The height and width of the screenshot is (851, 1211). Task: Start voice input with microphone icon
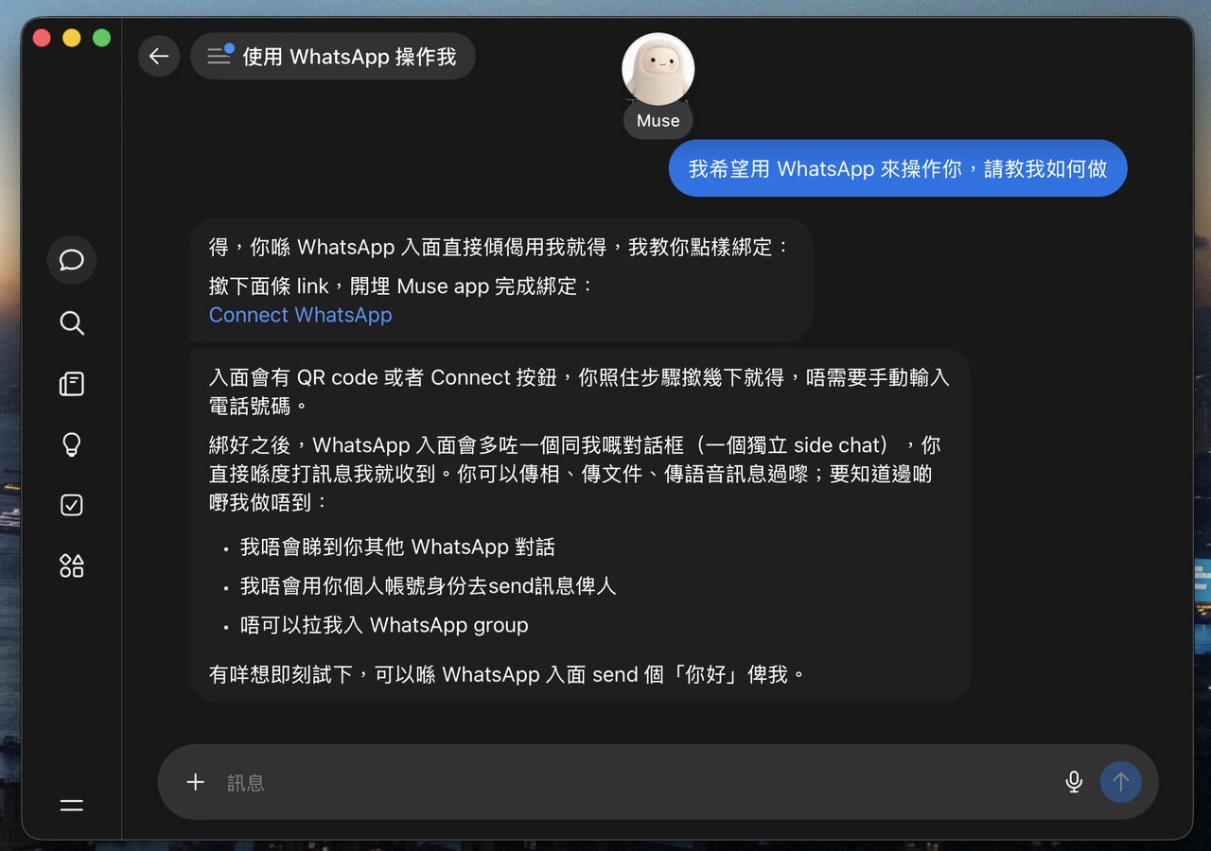point(1074,782)
